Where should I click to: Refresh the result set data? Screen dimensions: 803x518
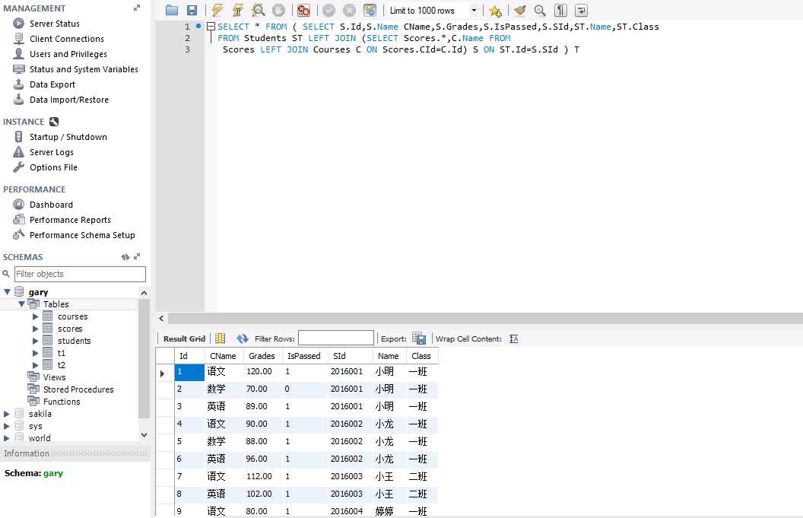point(243,338)
